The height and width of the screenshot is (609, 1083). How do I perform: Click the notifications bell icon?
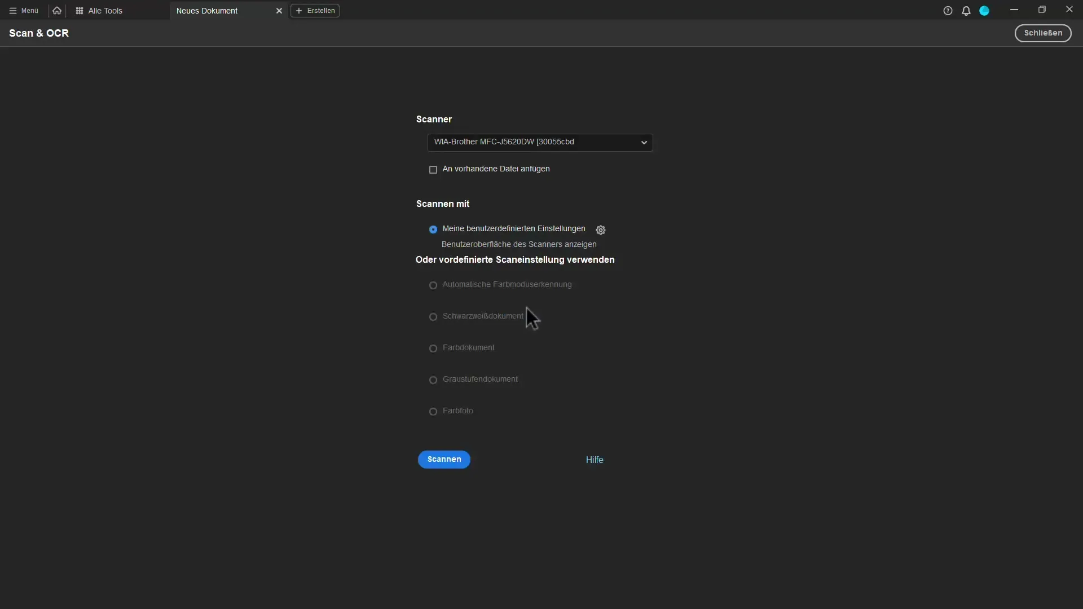966,10
